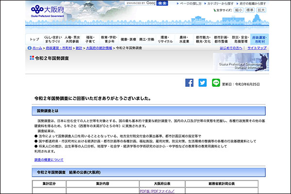Viewport: 291px width, 194px height.
Task: Open 調査の概要について link
Action: [48, 160]
